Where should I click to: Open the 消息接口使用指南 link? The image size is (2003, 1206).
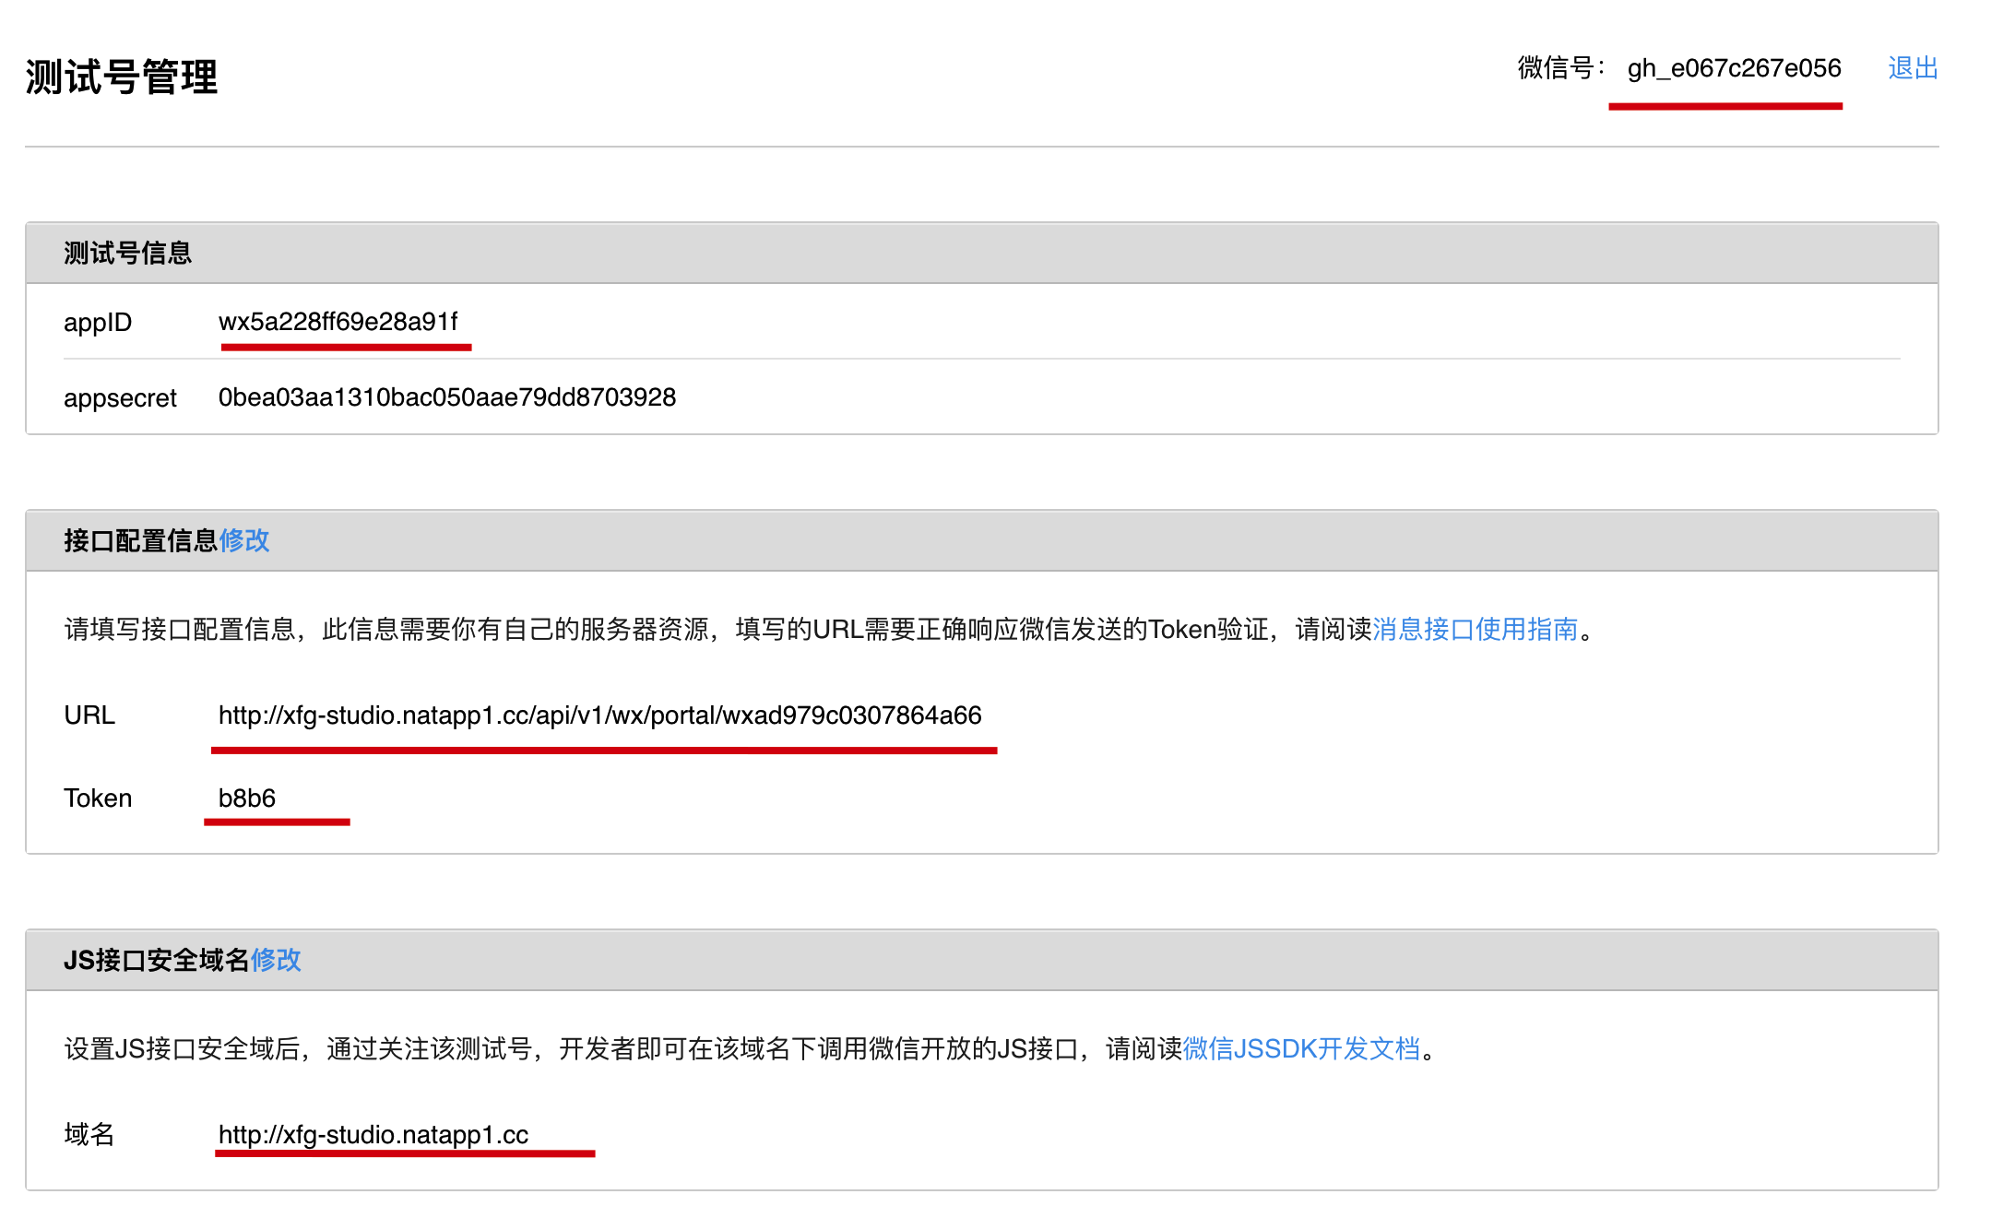(x=1476, y=629)
